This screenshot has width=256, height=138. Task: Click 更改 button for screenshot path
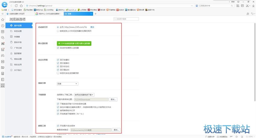116,130
